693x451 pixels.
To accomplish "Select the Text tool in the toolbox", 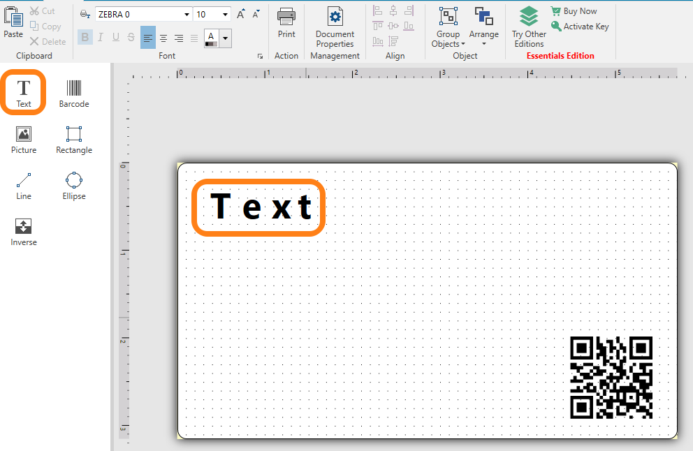I will click(x=24, y=92).
